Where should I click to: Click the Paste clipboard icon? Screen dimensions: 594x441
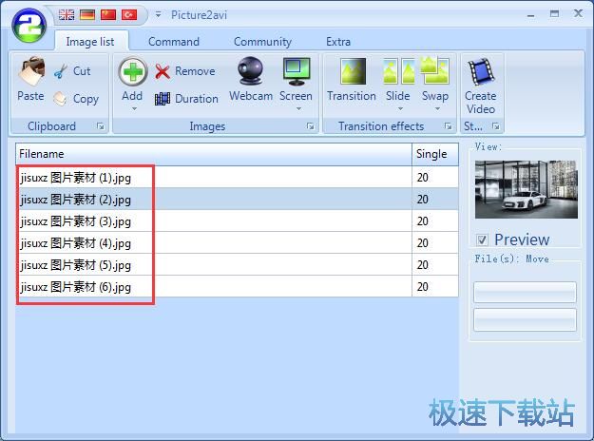(x=30, y=74)
